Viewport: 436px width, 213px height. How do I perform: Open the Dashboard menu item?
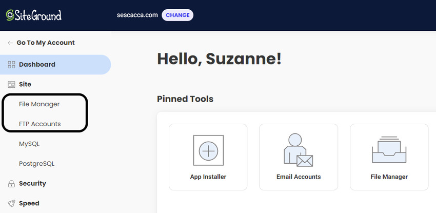point(37,65)
